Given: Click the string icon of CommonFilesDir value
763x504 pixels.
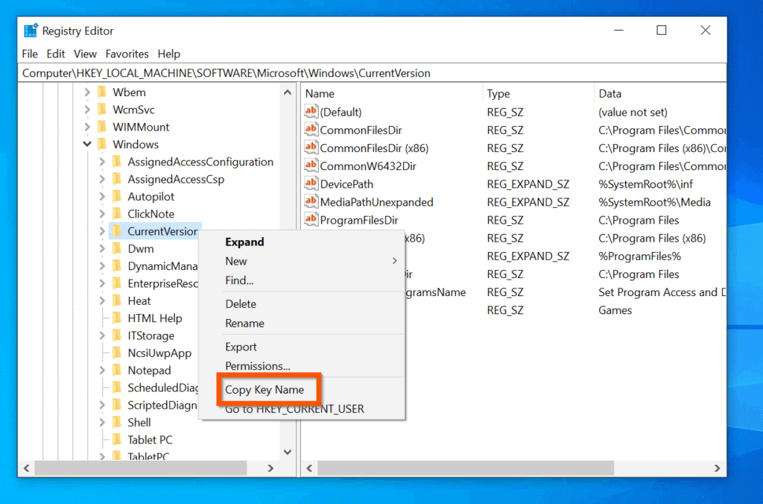Looking at the screenshot, I should (311, 130).
